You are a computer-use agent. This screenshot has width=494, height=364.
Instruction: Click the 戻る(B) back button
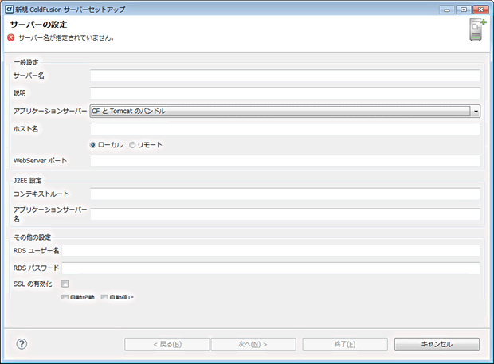[x=167, y=344]
